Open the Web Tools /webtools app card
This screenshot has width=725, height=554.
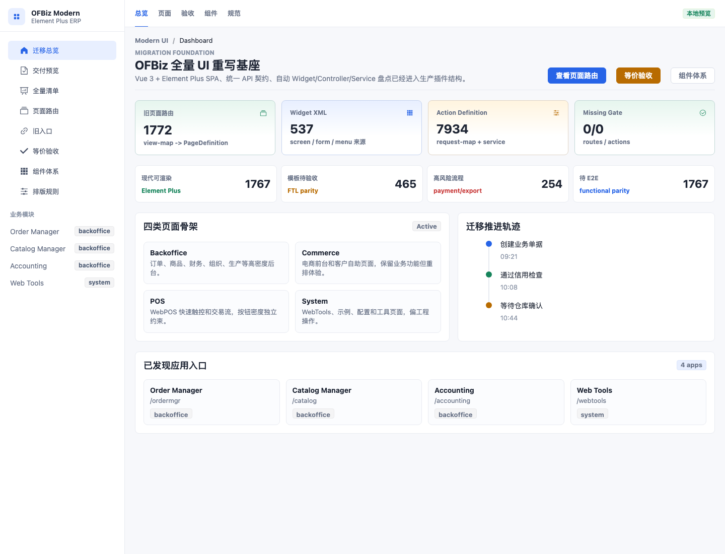coord(638,402)
